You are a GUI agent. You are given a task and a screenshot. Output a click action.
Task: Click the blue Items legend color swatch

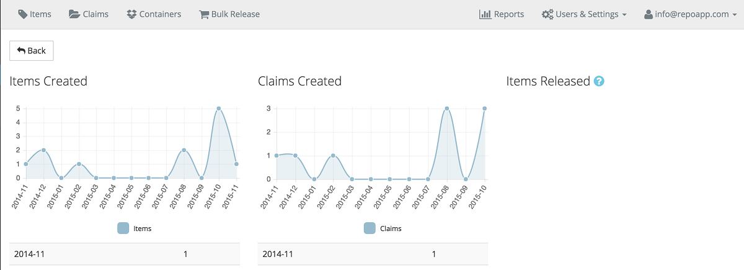click(123, 228)
